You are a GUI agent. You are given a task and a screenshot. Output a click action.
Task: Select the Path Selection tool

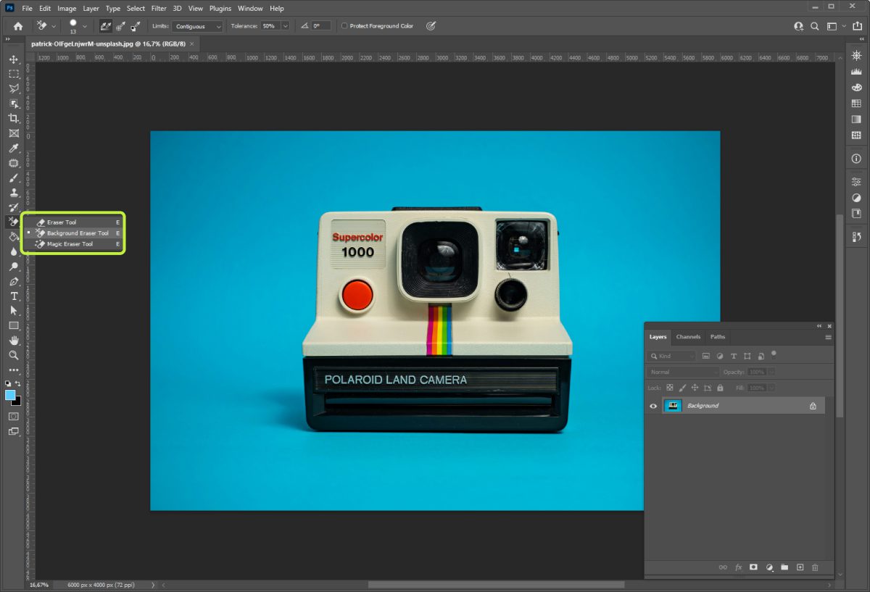click(14, 311)
